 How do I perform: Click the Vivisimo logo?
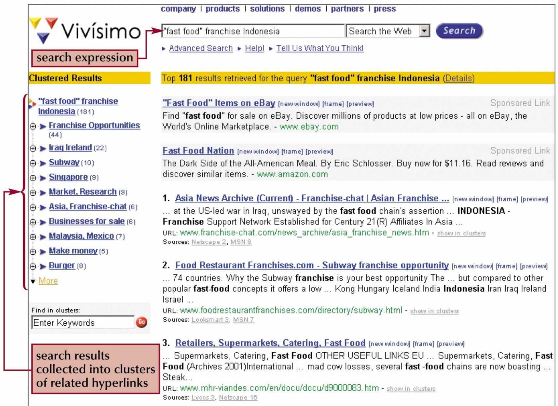coord(85,31)
